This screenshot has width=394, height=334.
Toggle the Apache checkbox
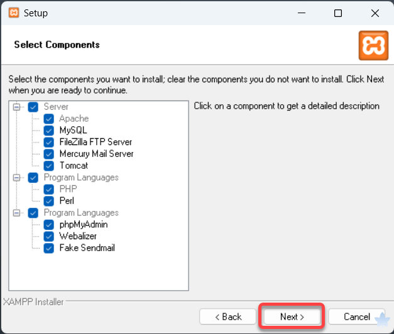[x=49, y=119]
